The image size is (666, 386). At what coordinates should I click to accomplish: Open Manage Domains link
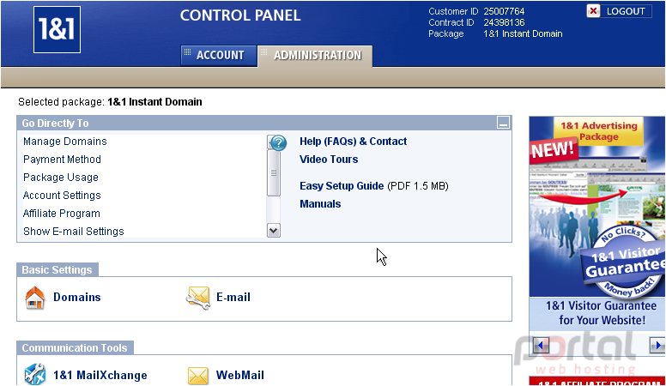[65, 142]
